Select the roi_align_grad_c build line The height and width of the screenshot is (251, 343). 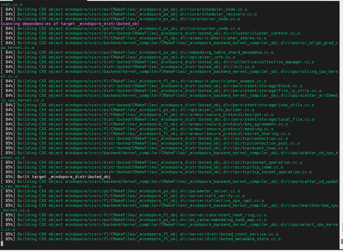click(169, 43)
